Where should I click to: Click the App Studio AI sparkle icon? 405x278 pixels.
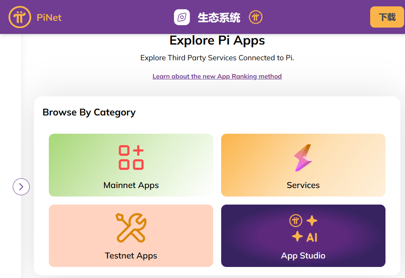pyautogui.click(x=303, y=228)
